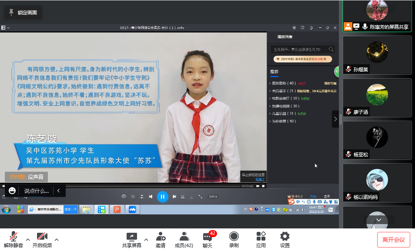Open meeting 设置 settings gear

[x=285, y=239]
